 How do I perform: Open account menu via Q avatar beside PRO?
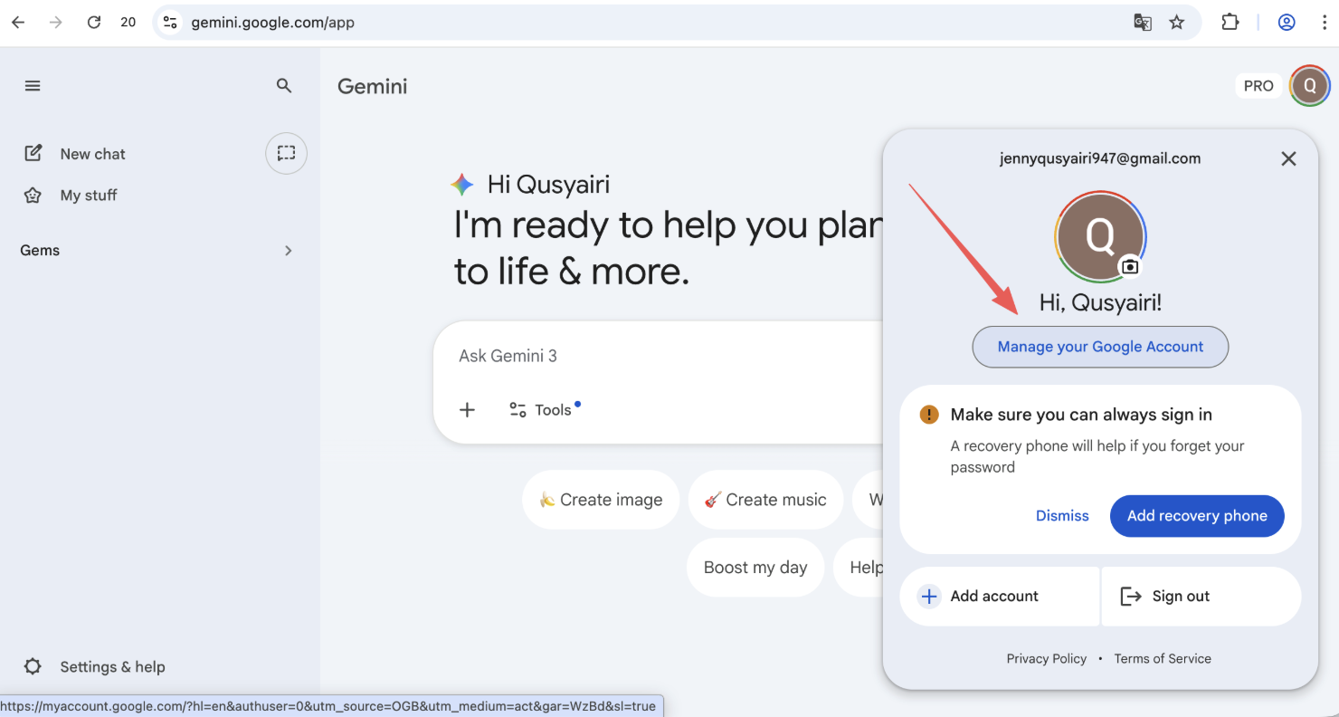tap(1310, 86)
